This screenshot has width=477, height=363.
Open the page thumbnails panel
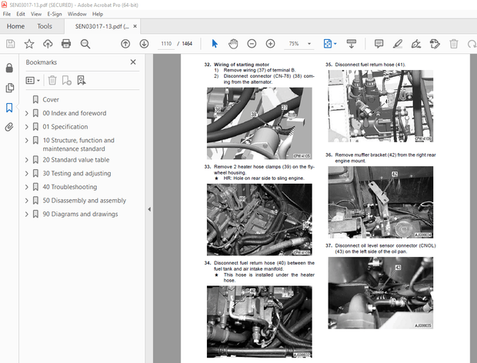(9, 88)
